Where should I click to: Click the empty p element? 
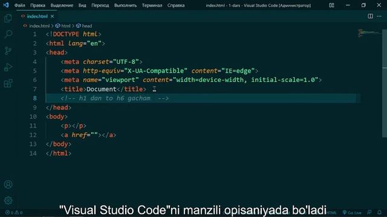73,126
